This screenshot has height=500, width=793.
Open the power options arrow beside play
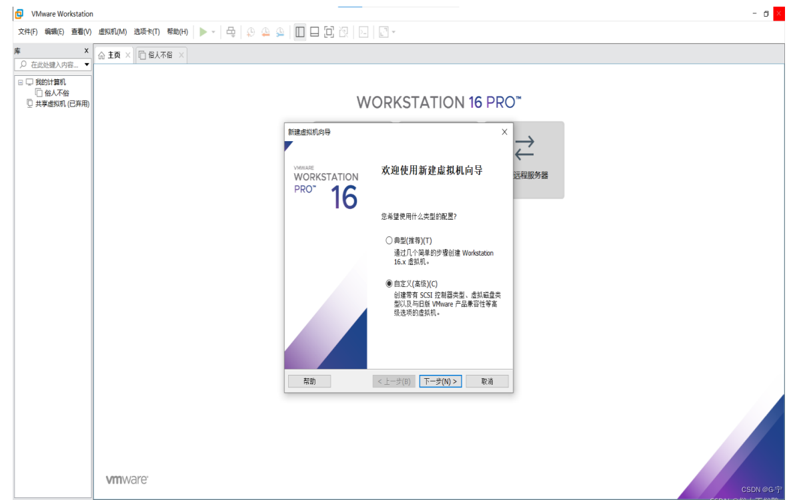tap(213, 33)
